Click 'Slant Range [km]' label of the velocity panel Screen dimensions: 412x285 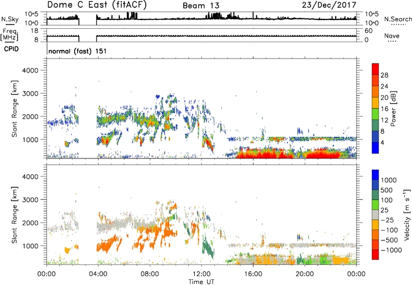click(14, 215)
